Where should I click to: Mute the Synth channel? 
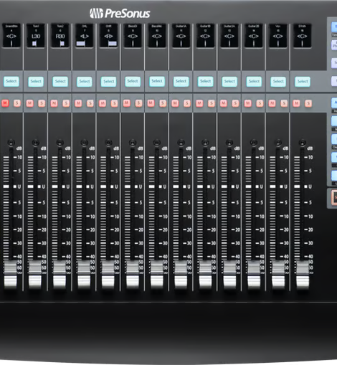click(296, 103)
